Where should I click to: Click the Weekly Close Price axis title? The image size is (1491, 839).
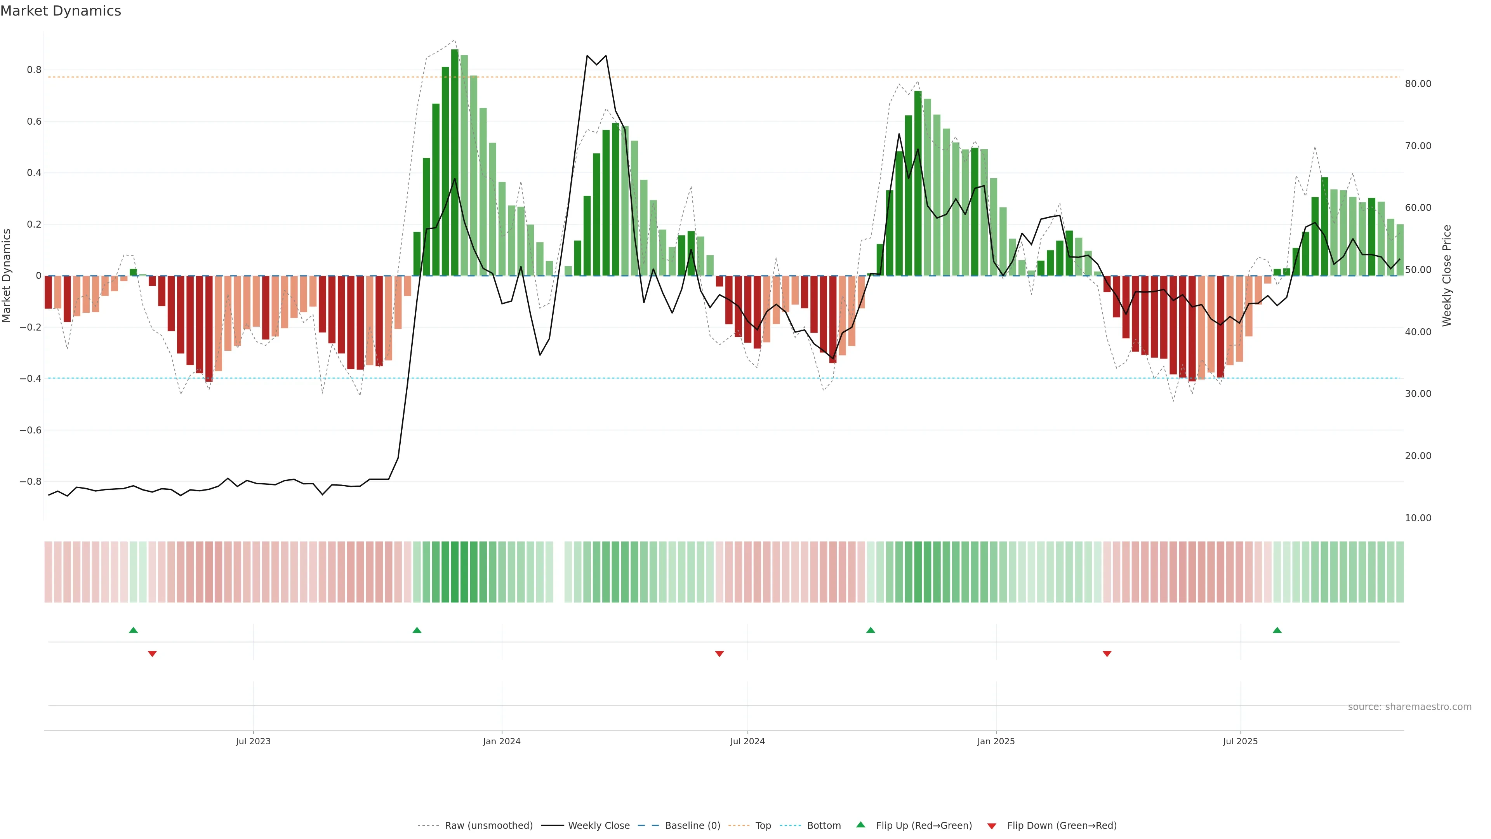(1446, 276)
